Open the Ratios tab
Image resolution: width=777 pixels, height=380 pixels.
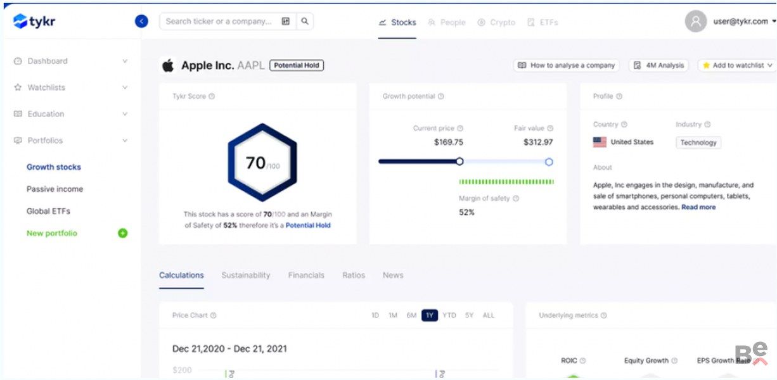pyautogui.click(x=354, y=275)
